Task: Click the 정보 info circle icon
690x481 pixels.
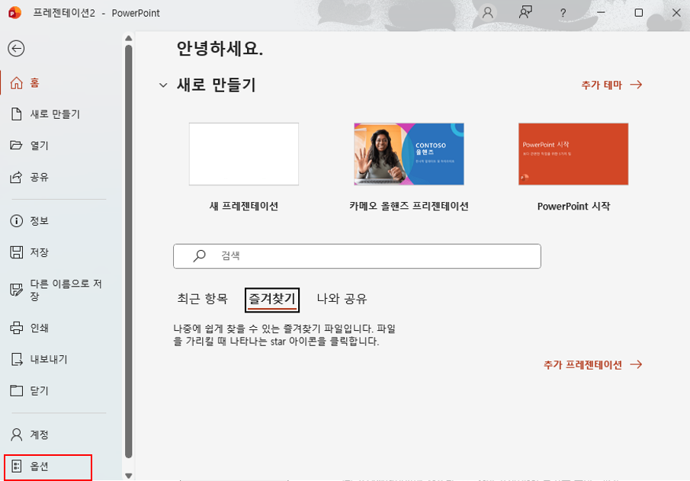Action: pos(16,220)
